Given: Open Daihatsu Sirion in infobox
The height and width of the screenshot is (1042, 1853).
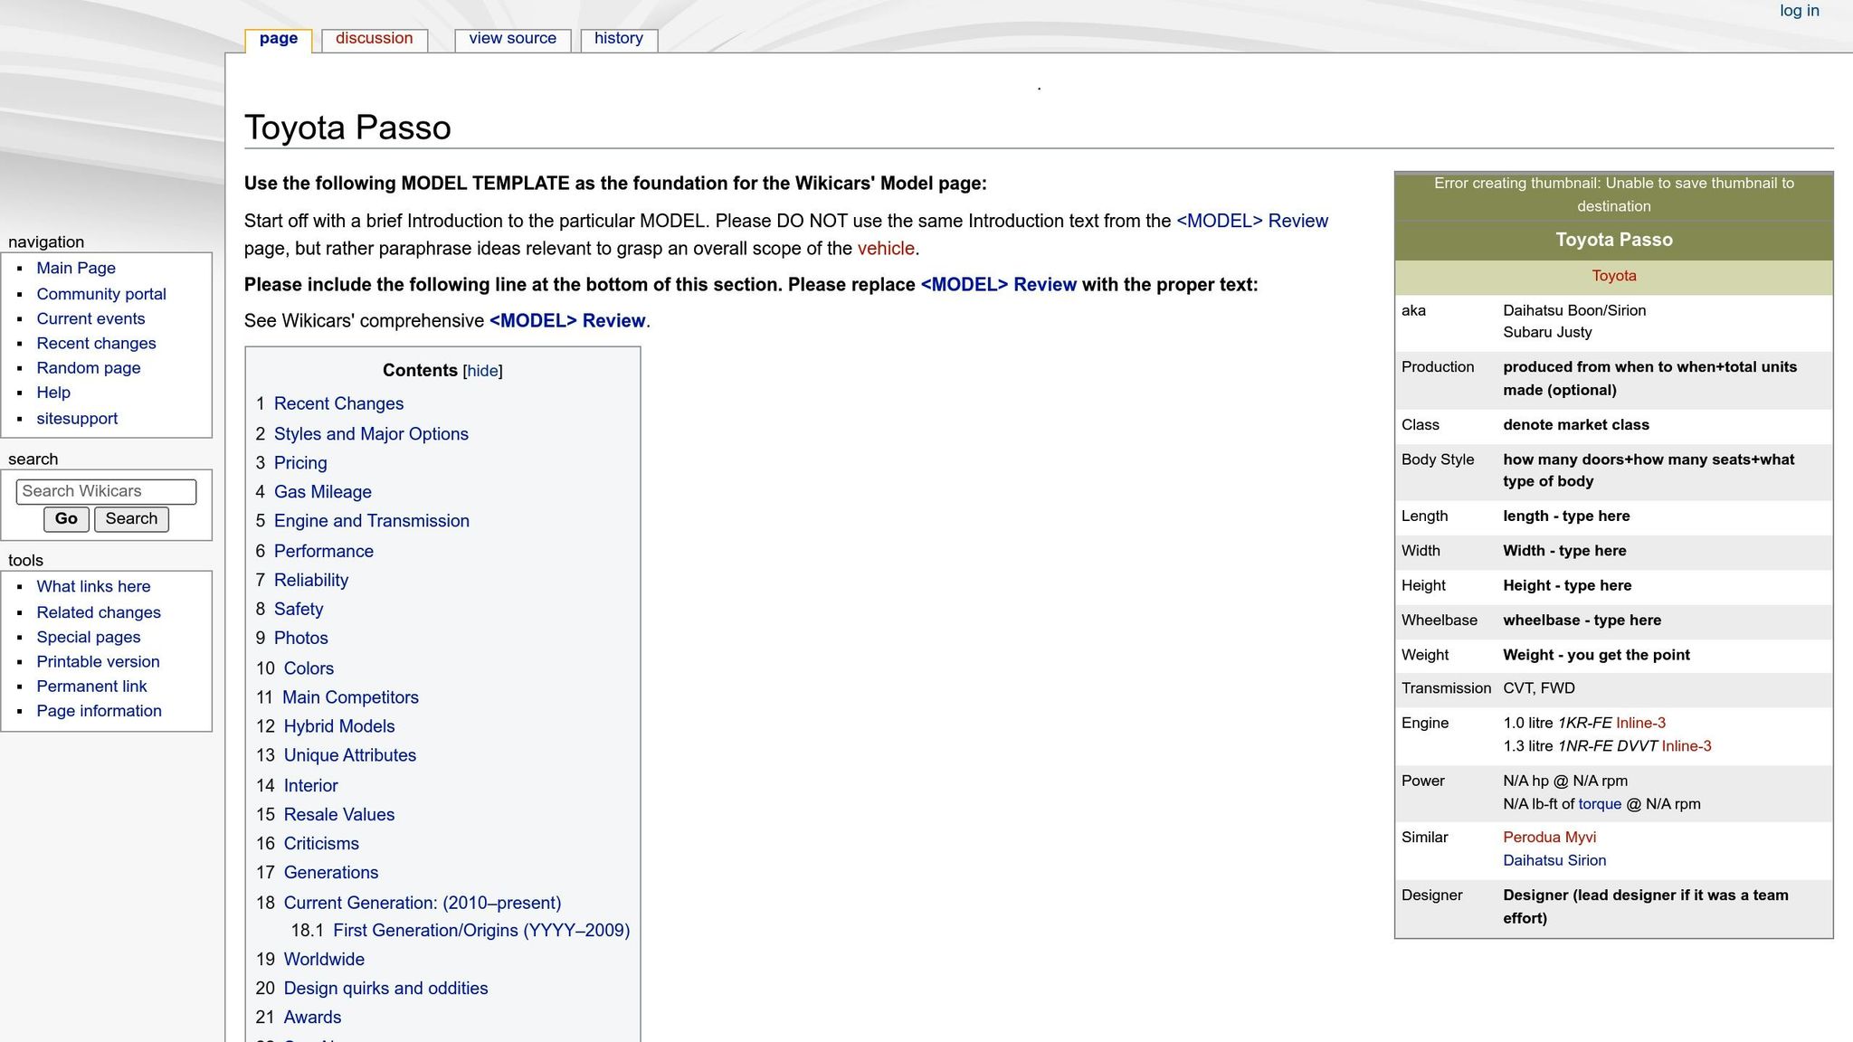Looking at the screenshot, I should tap(1554, 860).
